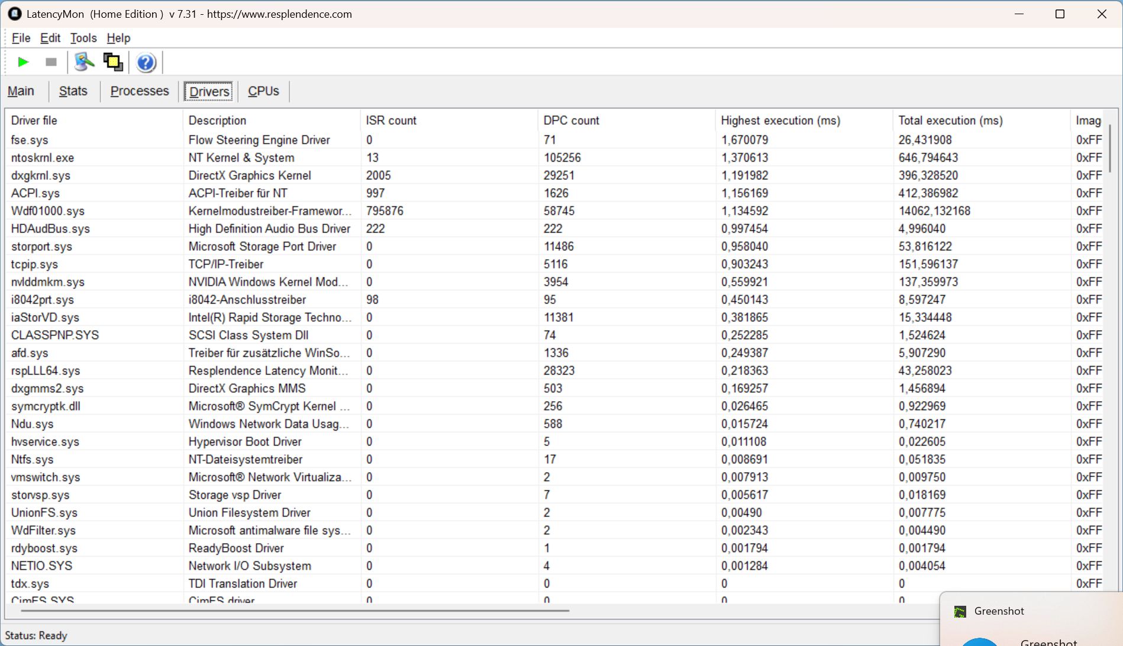Image resolution: width=1123 pixels, height=646 pixels.
Task: Select the Drivers tab
Action: [209, 92]
